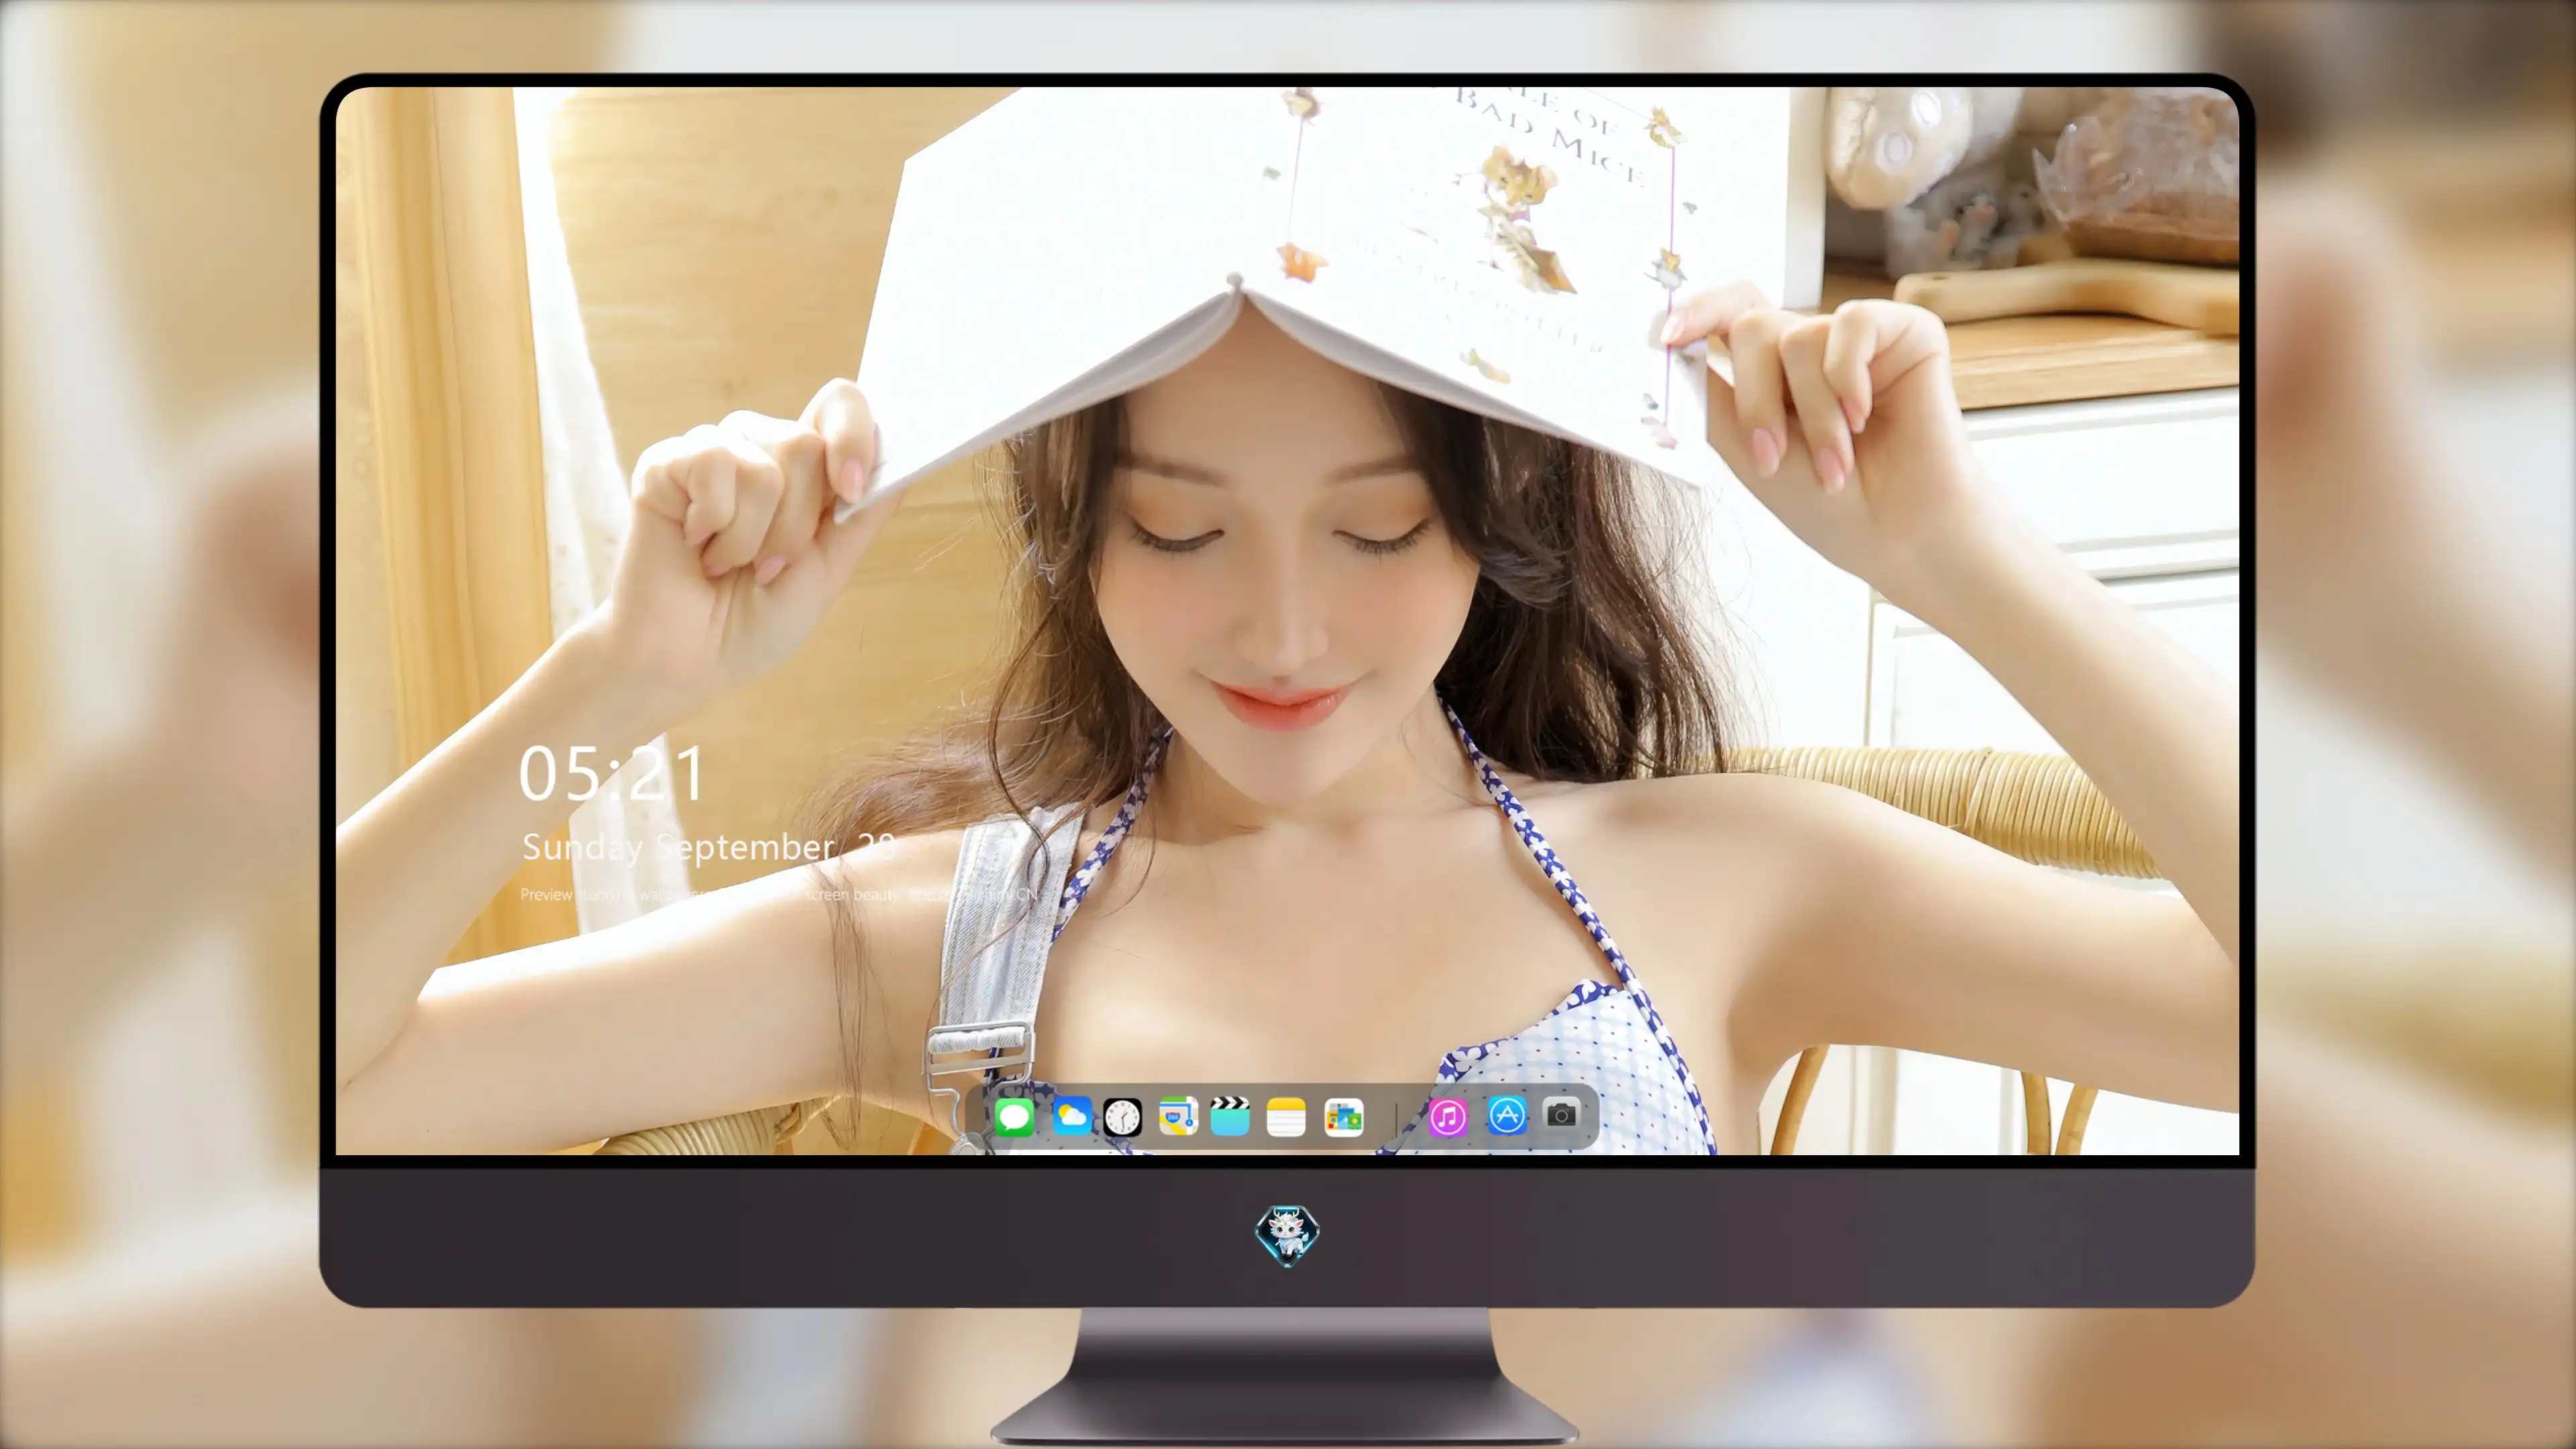Click the dragon logo on the monitor chin
Screen dimensions: 2576x1449
(x=1287, y=1236)
